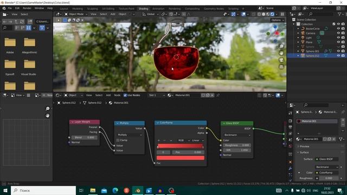Viewport: 347px width, 195px height.
Task: Hide Camera with eye icon
Action: [x=338, y=33]
